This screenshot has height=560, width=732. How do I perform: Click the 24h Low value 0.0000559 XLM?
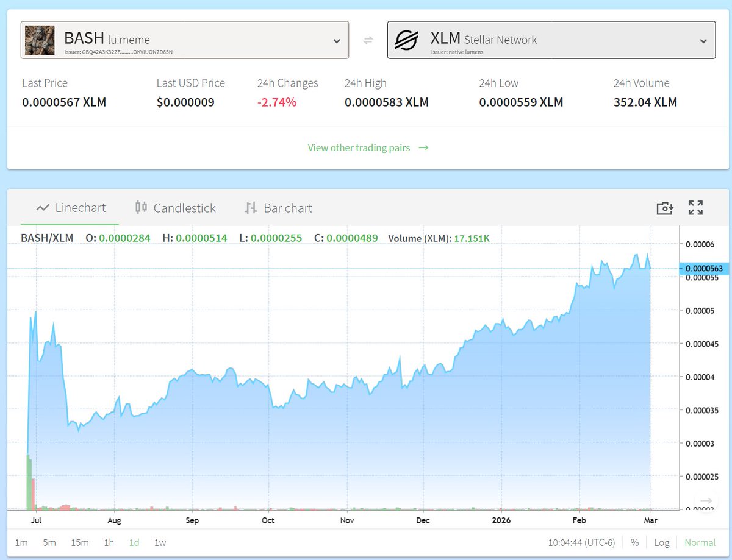521,102
